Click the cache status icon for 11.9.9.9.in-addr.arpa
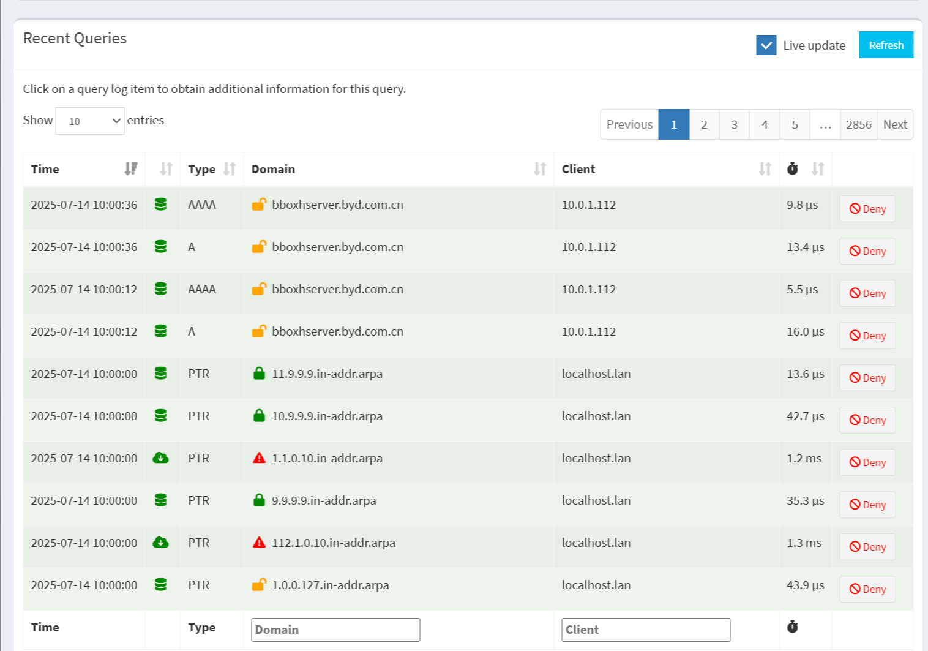Viewport: 928px width, 651px height. click(x=160, y=373)
